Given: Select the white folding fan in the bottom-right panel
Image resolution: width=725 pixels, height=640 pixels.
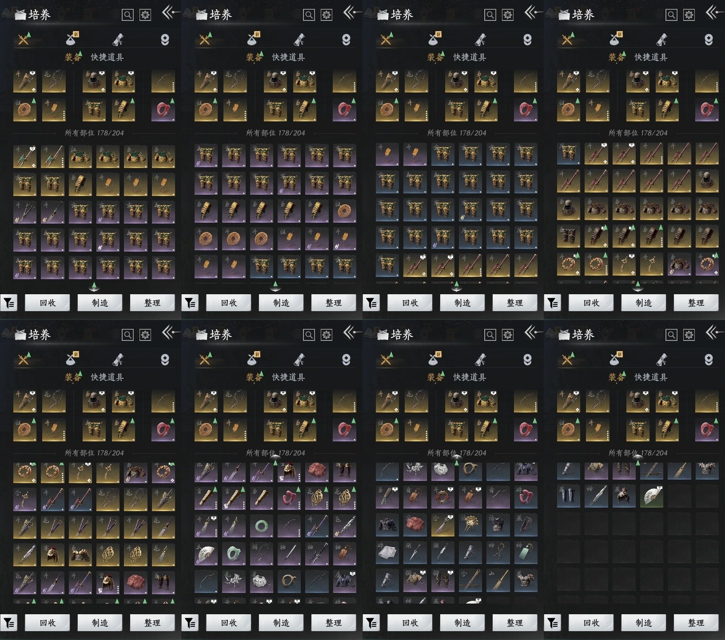Looking at the screenshot, I should click(651, 496).
